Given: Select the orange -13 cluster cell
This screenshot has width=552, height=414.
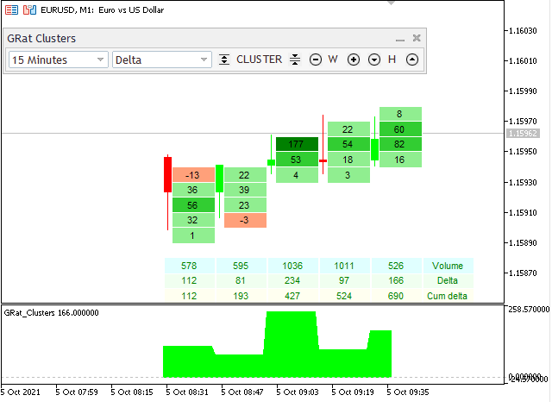Looking at the screenshot, I should tap(193, 175).
